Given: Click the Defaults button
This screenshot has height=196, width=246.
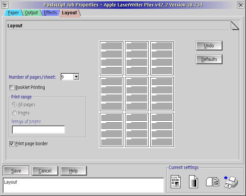Looking at the screenshot, I should coord(209,59).
